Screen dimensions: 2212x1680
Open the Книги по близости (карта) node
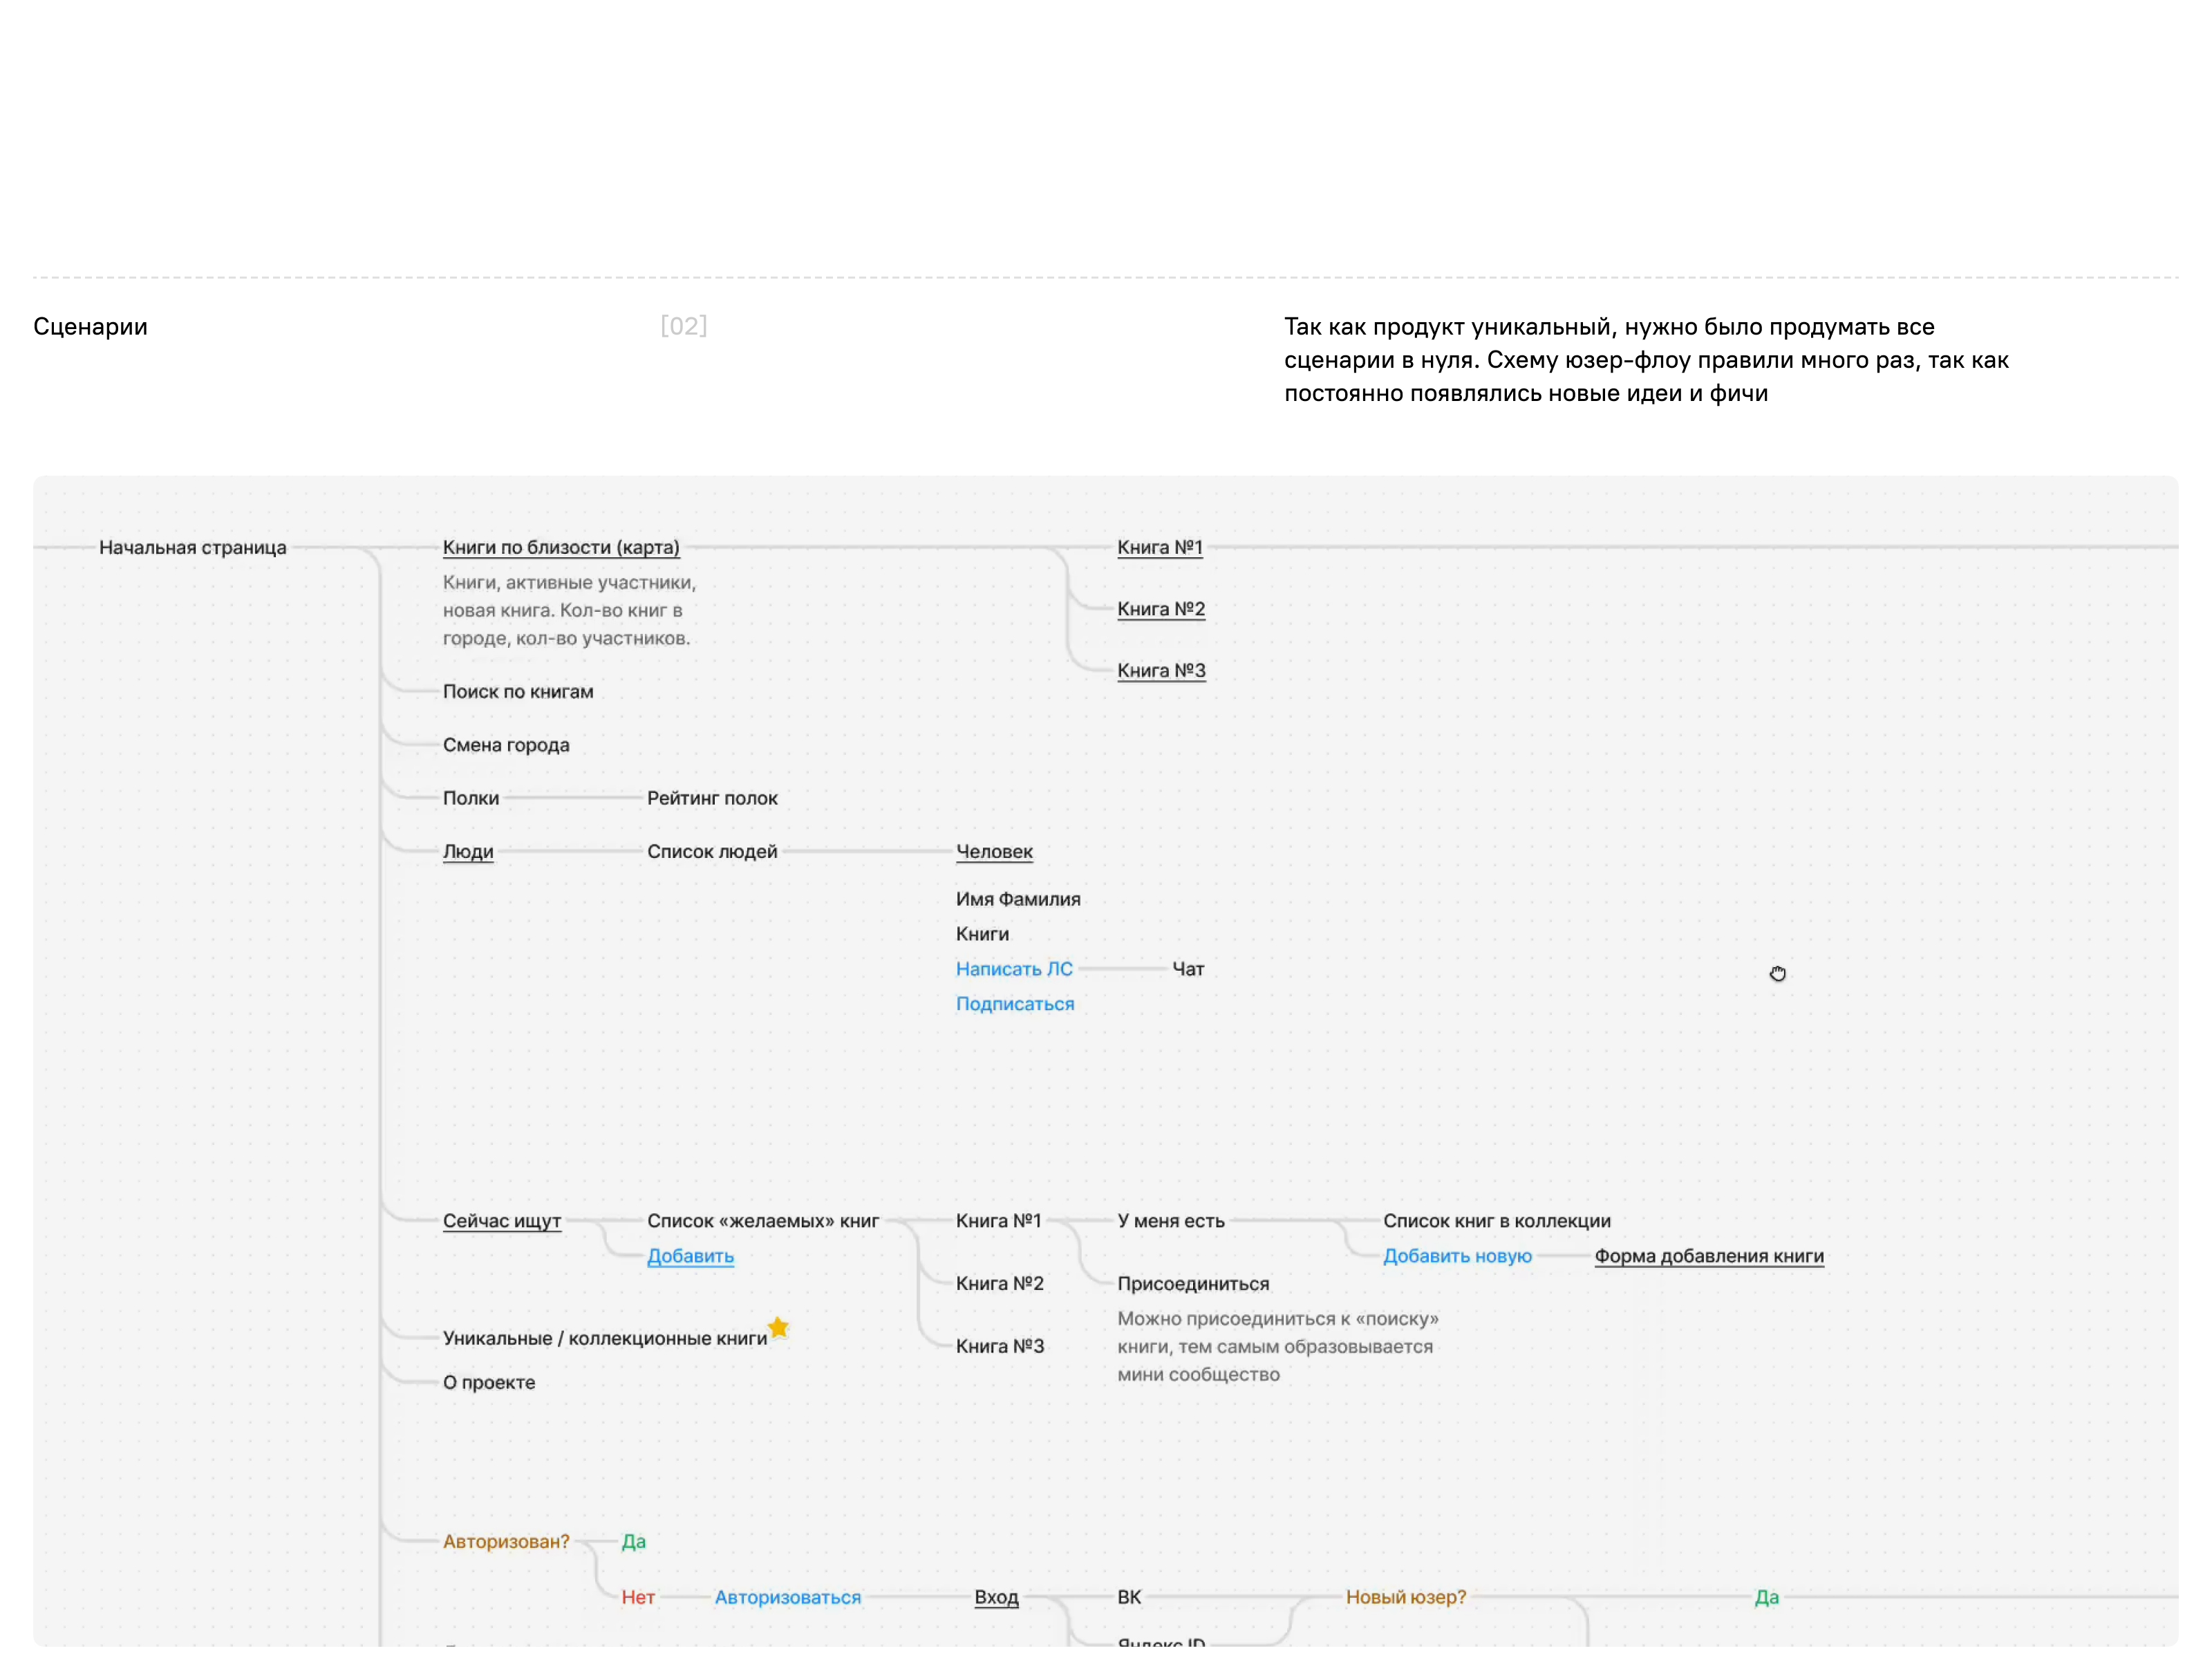click(x=561, y=547)
